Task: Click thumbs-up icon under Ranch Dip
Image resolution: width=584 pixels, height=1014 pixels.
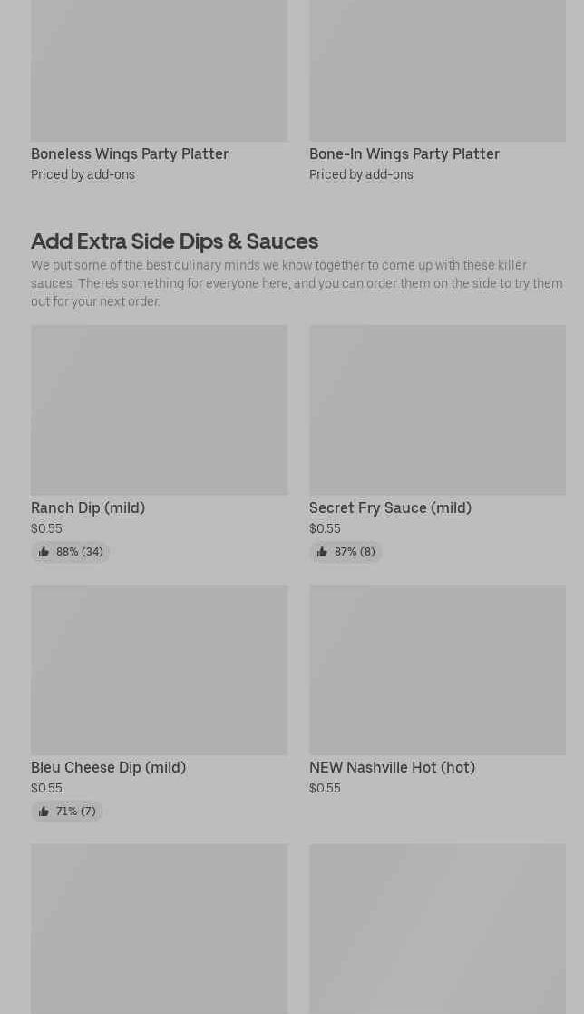Action: [44, 552]
